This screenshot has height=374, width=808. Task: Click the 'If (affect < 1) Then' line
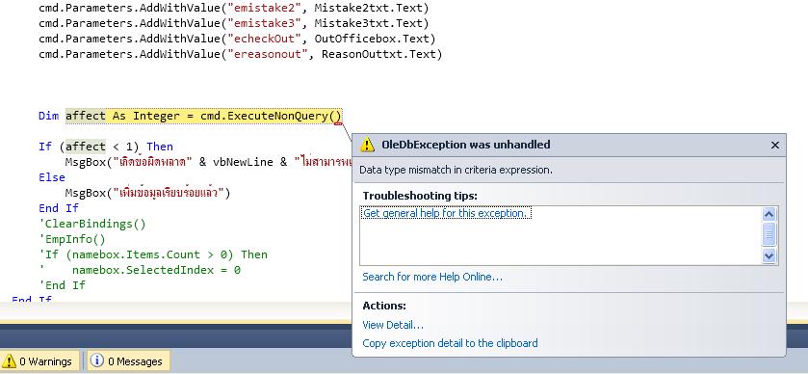tap(106, 147)
